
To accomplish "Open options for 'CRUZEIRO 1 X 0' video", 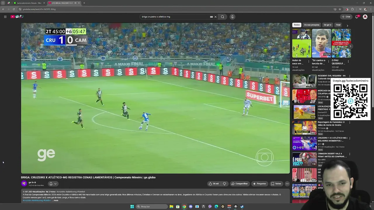I will [x=350, y=138].
